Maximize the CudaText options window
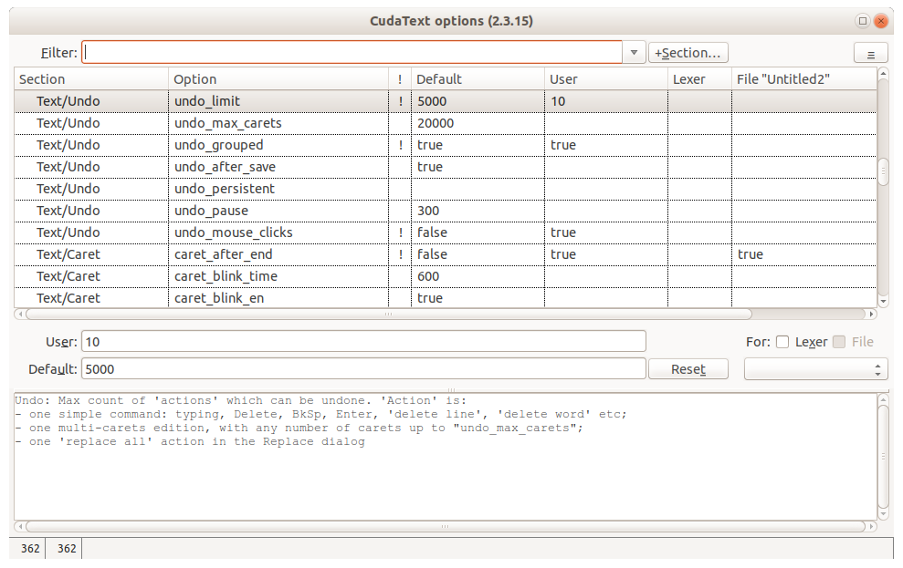Image resolution: width=903 pixels, height=568 pixels. point(862,21)
